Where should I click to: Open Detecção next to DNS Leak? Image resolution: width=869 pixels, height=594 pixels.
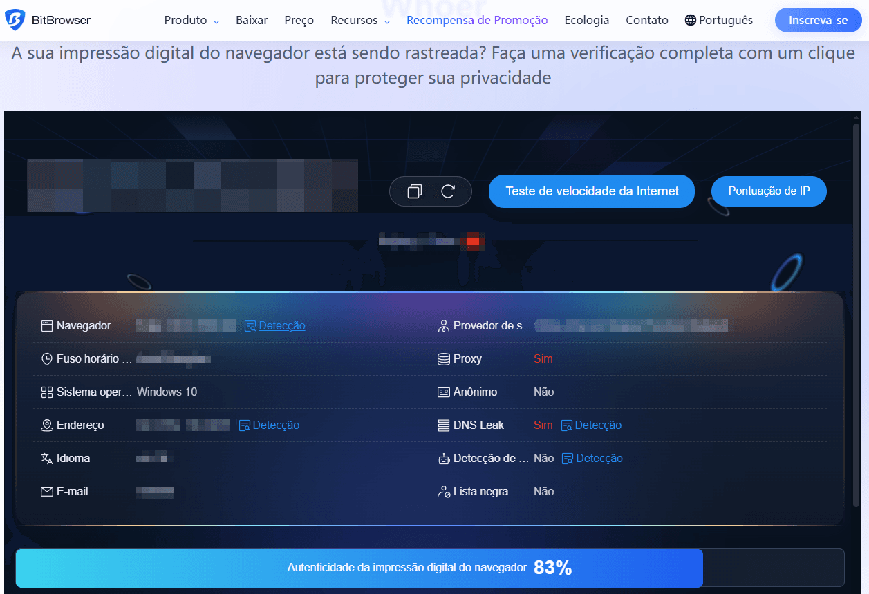[x=597, y=425]
